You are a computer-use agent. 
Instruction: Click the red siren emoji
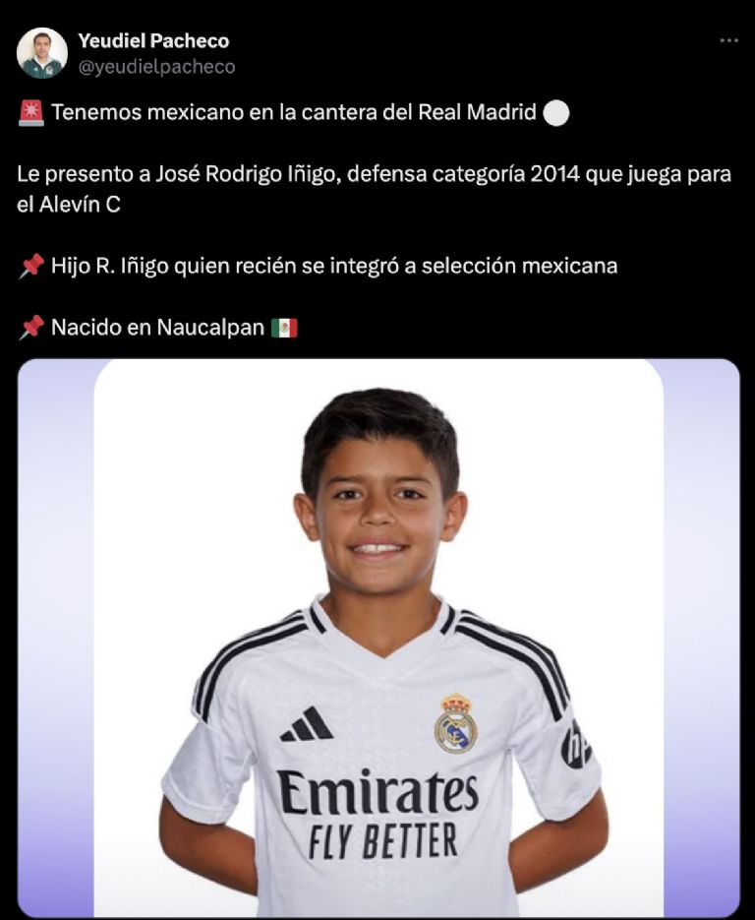pos(31,112)
